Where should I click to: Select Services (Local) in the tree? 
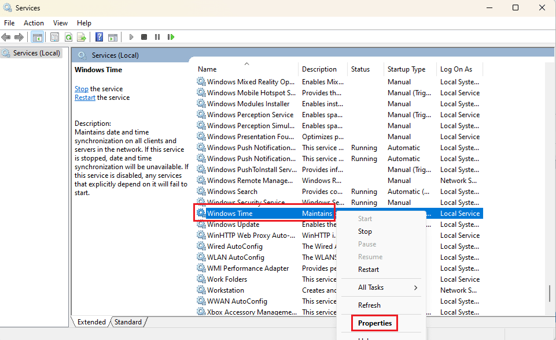click(x=32, y=53)
